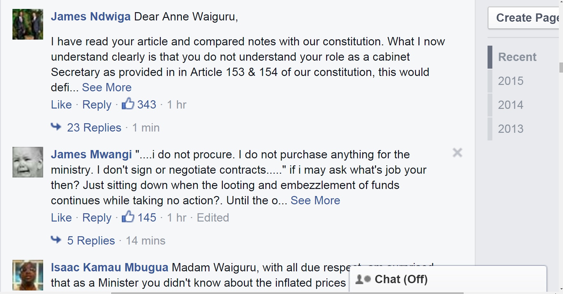Expand the 23 Replies thread
Viewport: 563px width, 294px height.
click(94, 128)
